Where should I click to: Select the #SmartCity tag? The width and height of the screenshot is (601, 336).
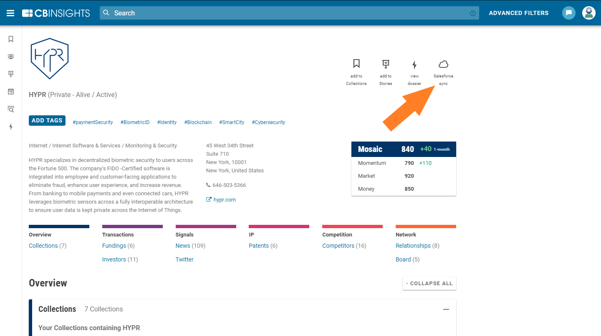pyautogui.click(x=232, y=122)
